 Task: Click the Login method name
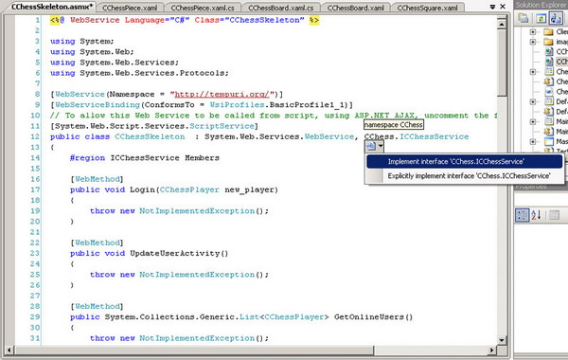(x=143, y=189)
